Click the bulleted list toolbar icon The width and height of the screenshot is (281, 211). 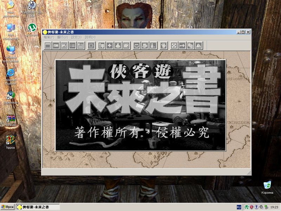click(x=73, y=46)
